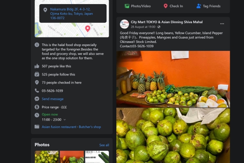Screen dimensions: 244x163
Task: Click the info icon beside page description
Action: pyautogui.click(x=37, y=45)
